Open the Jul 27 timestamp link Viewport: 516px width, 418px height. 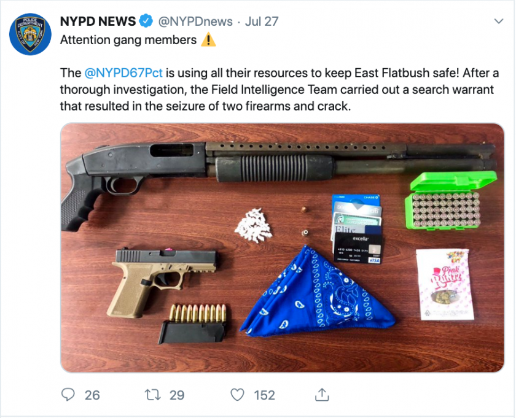click(262, 21)
